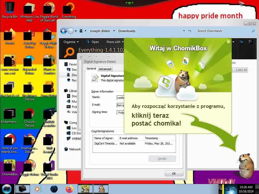Screen dimensions: 259x194
Task: Click the Name of signer column header
Action: (106, 138)
